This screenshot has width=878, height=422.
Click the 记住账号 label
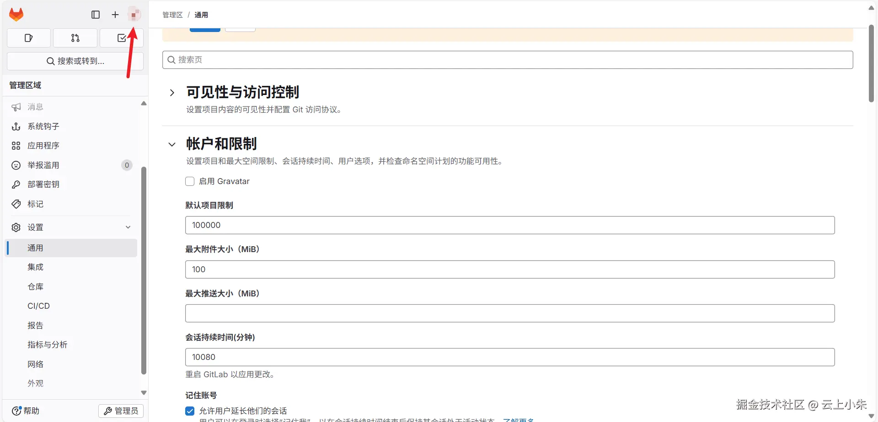click(201, 396)
